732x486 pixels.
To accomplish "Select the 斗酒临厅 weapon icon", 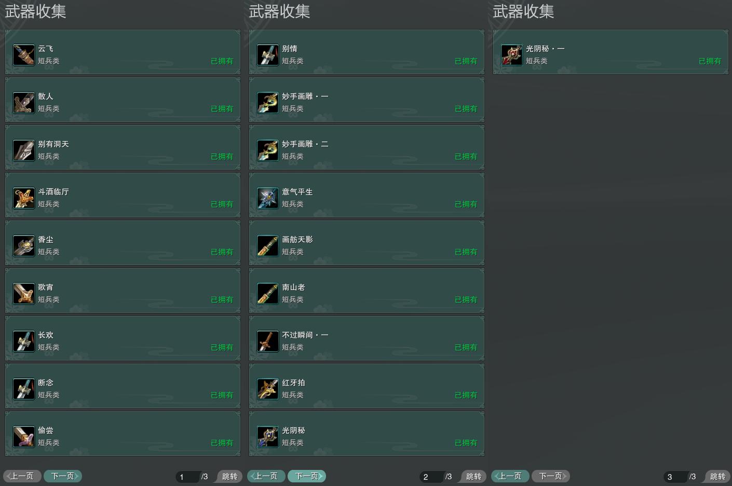I will click(x=24, y=198).
